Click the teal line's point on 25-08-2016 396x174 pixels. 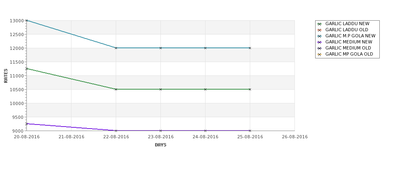pos(250,48)
